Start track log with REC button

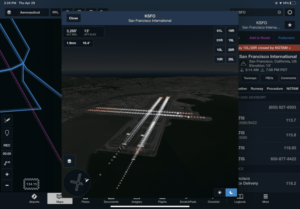point(7,145)
